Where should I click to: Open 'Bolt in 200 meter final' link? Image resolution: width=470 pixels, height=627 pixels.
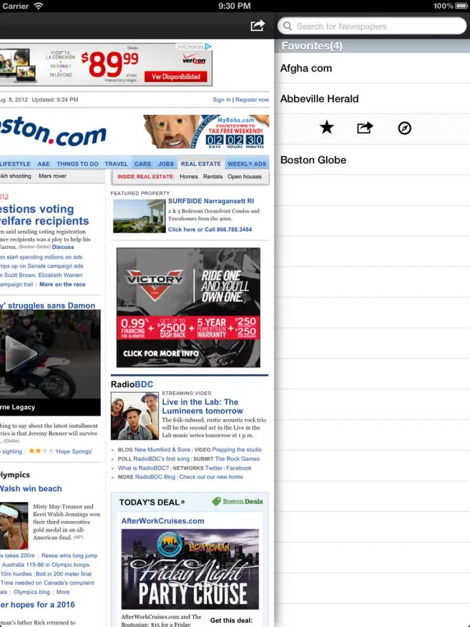(63, 574)
